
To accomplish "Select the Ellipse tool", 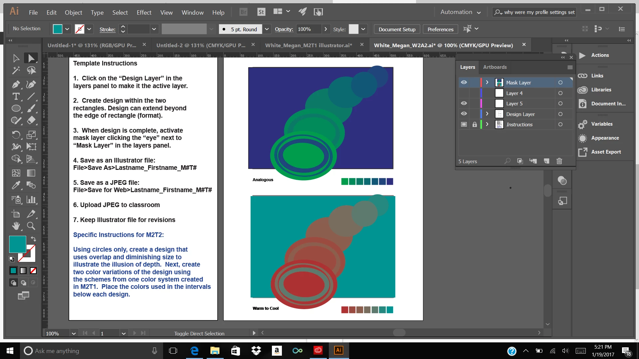I will pyautogui.click(x=16, y=109).
